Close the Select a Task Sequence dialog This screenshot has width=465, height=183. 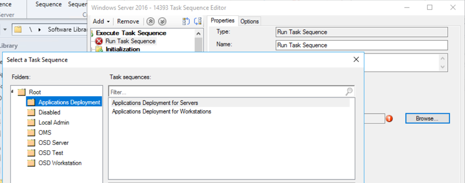(x=356, y=59)
